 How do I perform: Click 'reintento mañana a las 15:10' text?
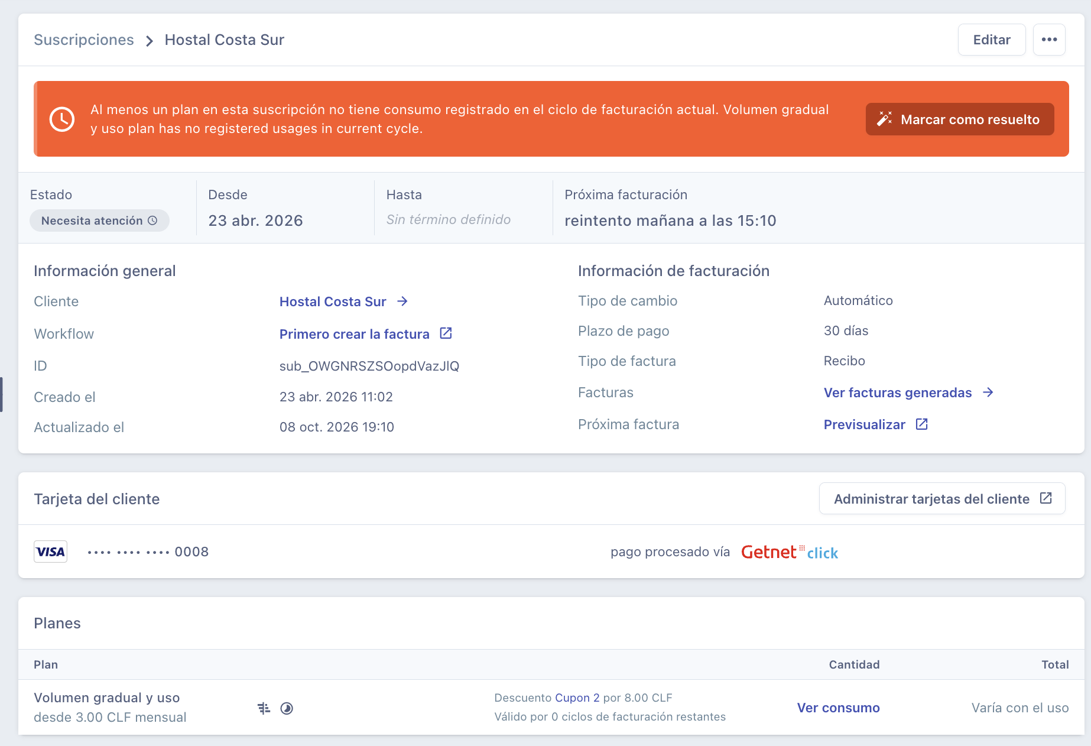[670, 220]
